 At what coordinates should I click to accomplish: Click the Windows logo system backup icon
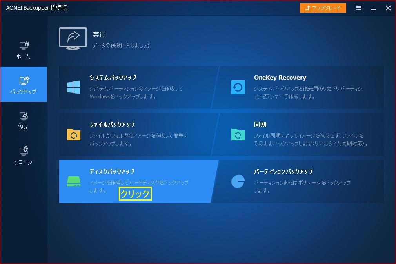coord(74,87)
